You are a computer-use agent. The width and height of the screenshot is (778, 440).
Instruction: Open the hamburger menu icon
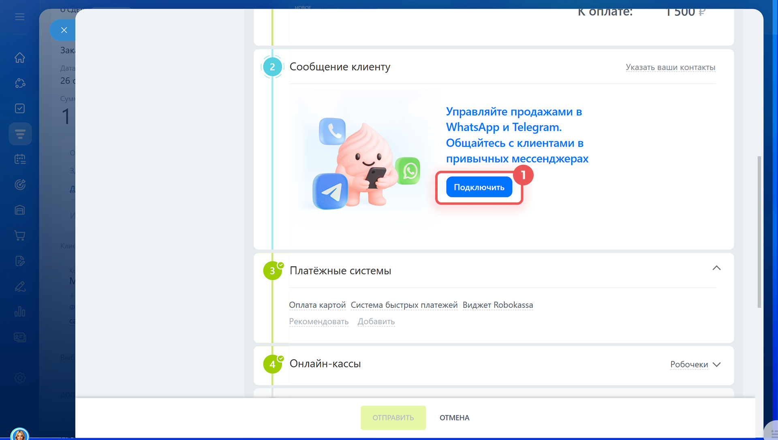[x=19, y=17]
